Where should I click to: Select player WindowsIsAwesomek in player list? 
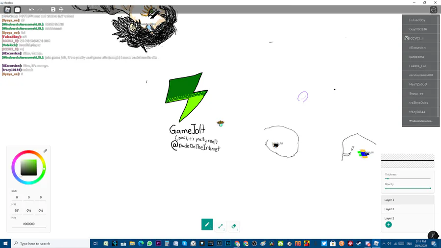point(420,121)
